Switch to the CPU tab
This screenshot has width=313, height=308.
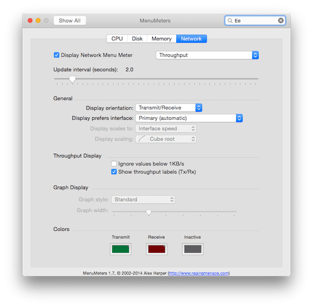[x=117, y=39]
